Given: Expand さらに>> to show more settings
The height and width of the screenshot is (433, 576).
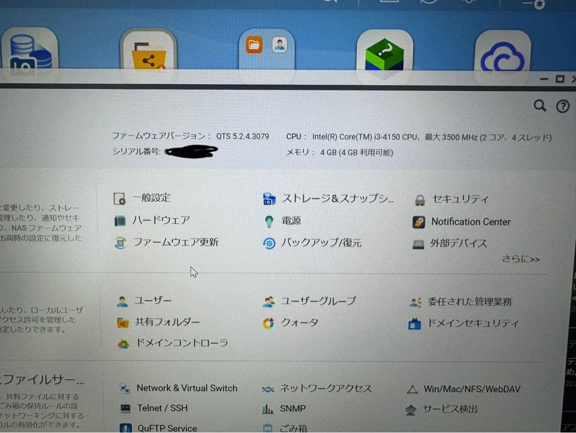Looking at the screenshot, I should [x=522, y=258].
